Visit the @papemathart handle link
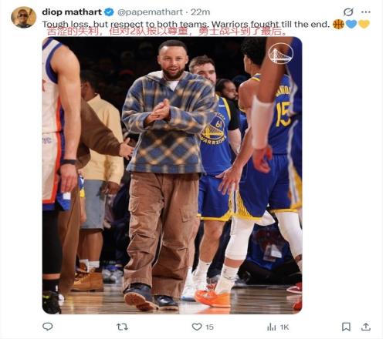Viewport: 386px width, 339px height. [x=150, y=12]
